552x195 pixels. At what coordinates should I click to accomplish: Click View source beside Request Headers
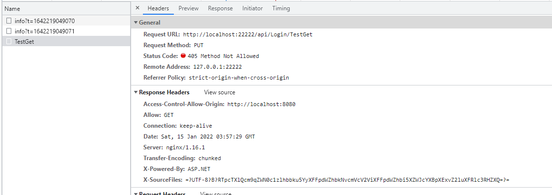pyautogui.click(x=216, y=193)
